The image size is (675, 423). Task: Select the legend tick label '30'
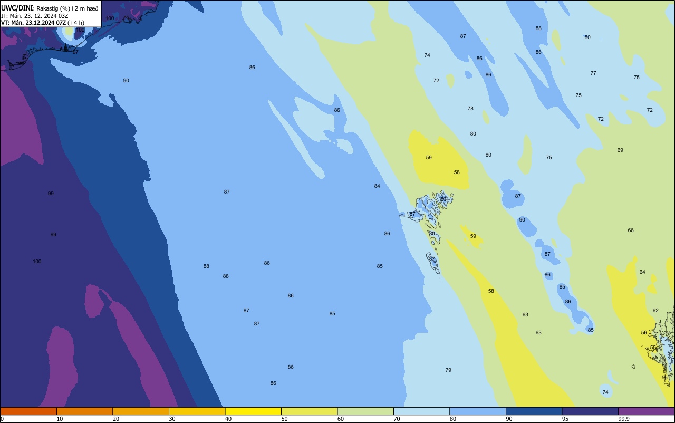point(172,419)
